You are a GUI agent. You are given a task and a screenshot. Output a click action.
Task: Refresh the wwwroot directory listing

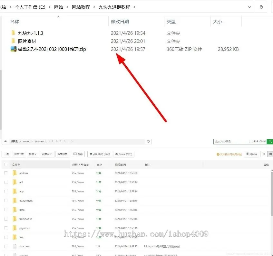(148, 141)
